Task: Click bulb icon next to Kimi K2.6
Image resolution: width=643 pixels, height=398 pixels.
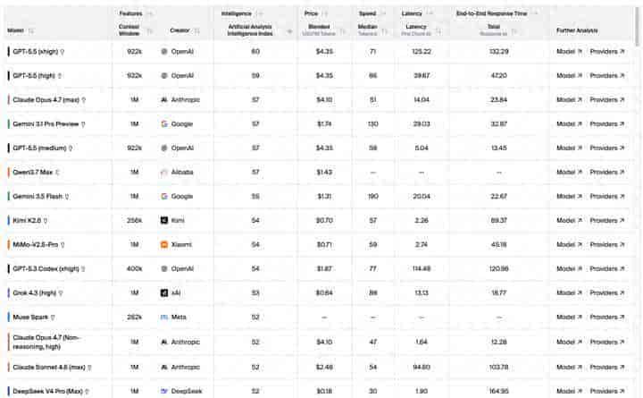Action: pos(46,221)
